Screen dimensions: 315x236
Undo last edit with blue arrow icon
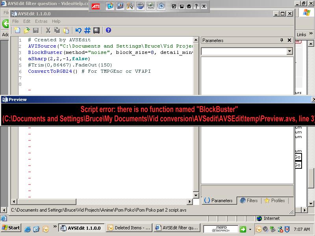(78, 30)
